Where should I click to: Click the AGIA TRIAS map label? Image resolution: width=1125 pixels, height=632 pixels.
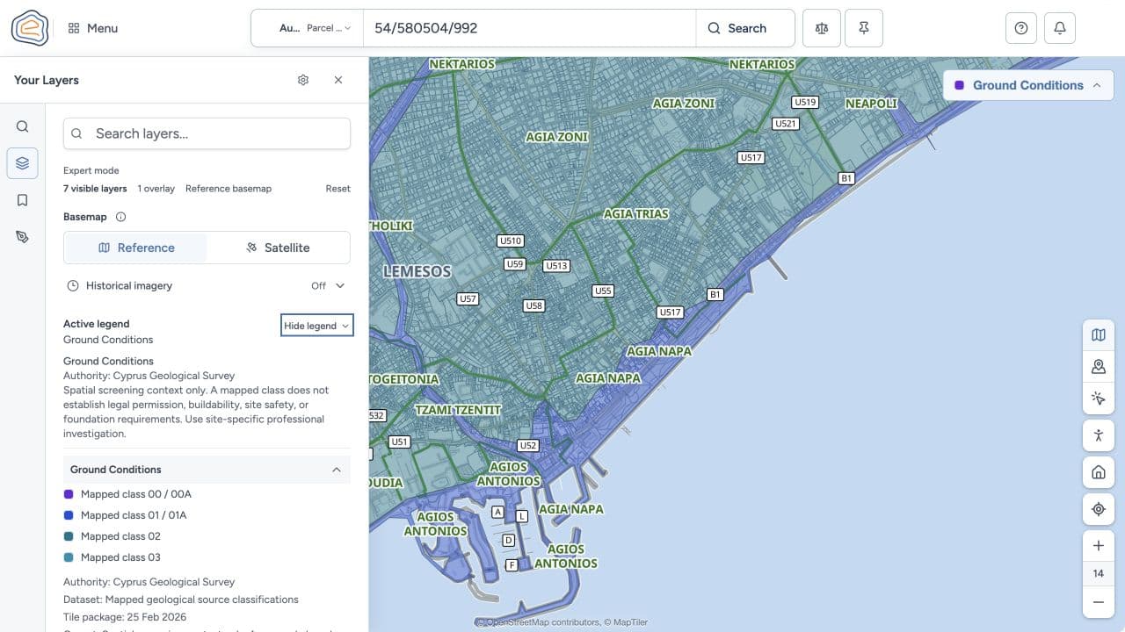(x=635, y=214)
